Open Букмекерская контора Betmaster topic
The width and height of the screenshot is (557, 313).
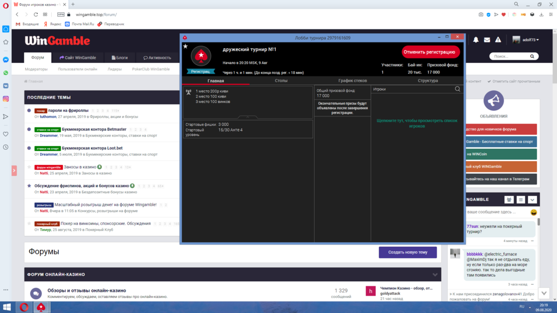pos(94,129)
